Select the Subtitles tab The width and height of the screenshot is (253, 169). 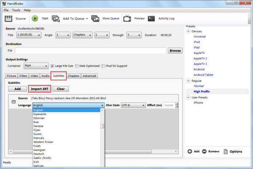(x=59, y=76)
